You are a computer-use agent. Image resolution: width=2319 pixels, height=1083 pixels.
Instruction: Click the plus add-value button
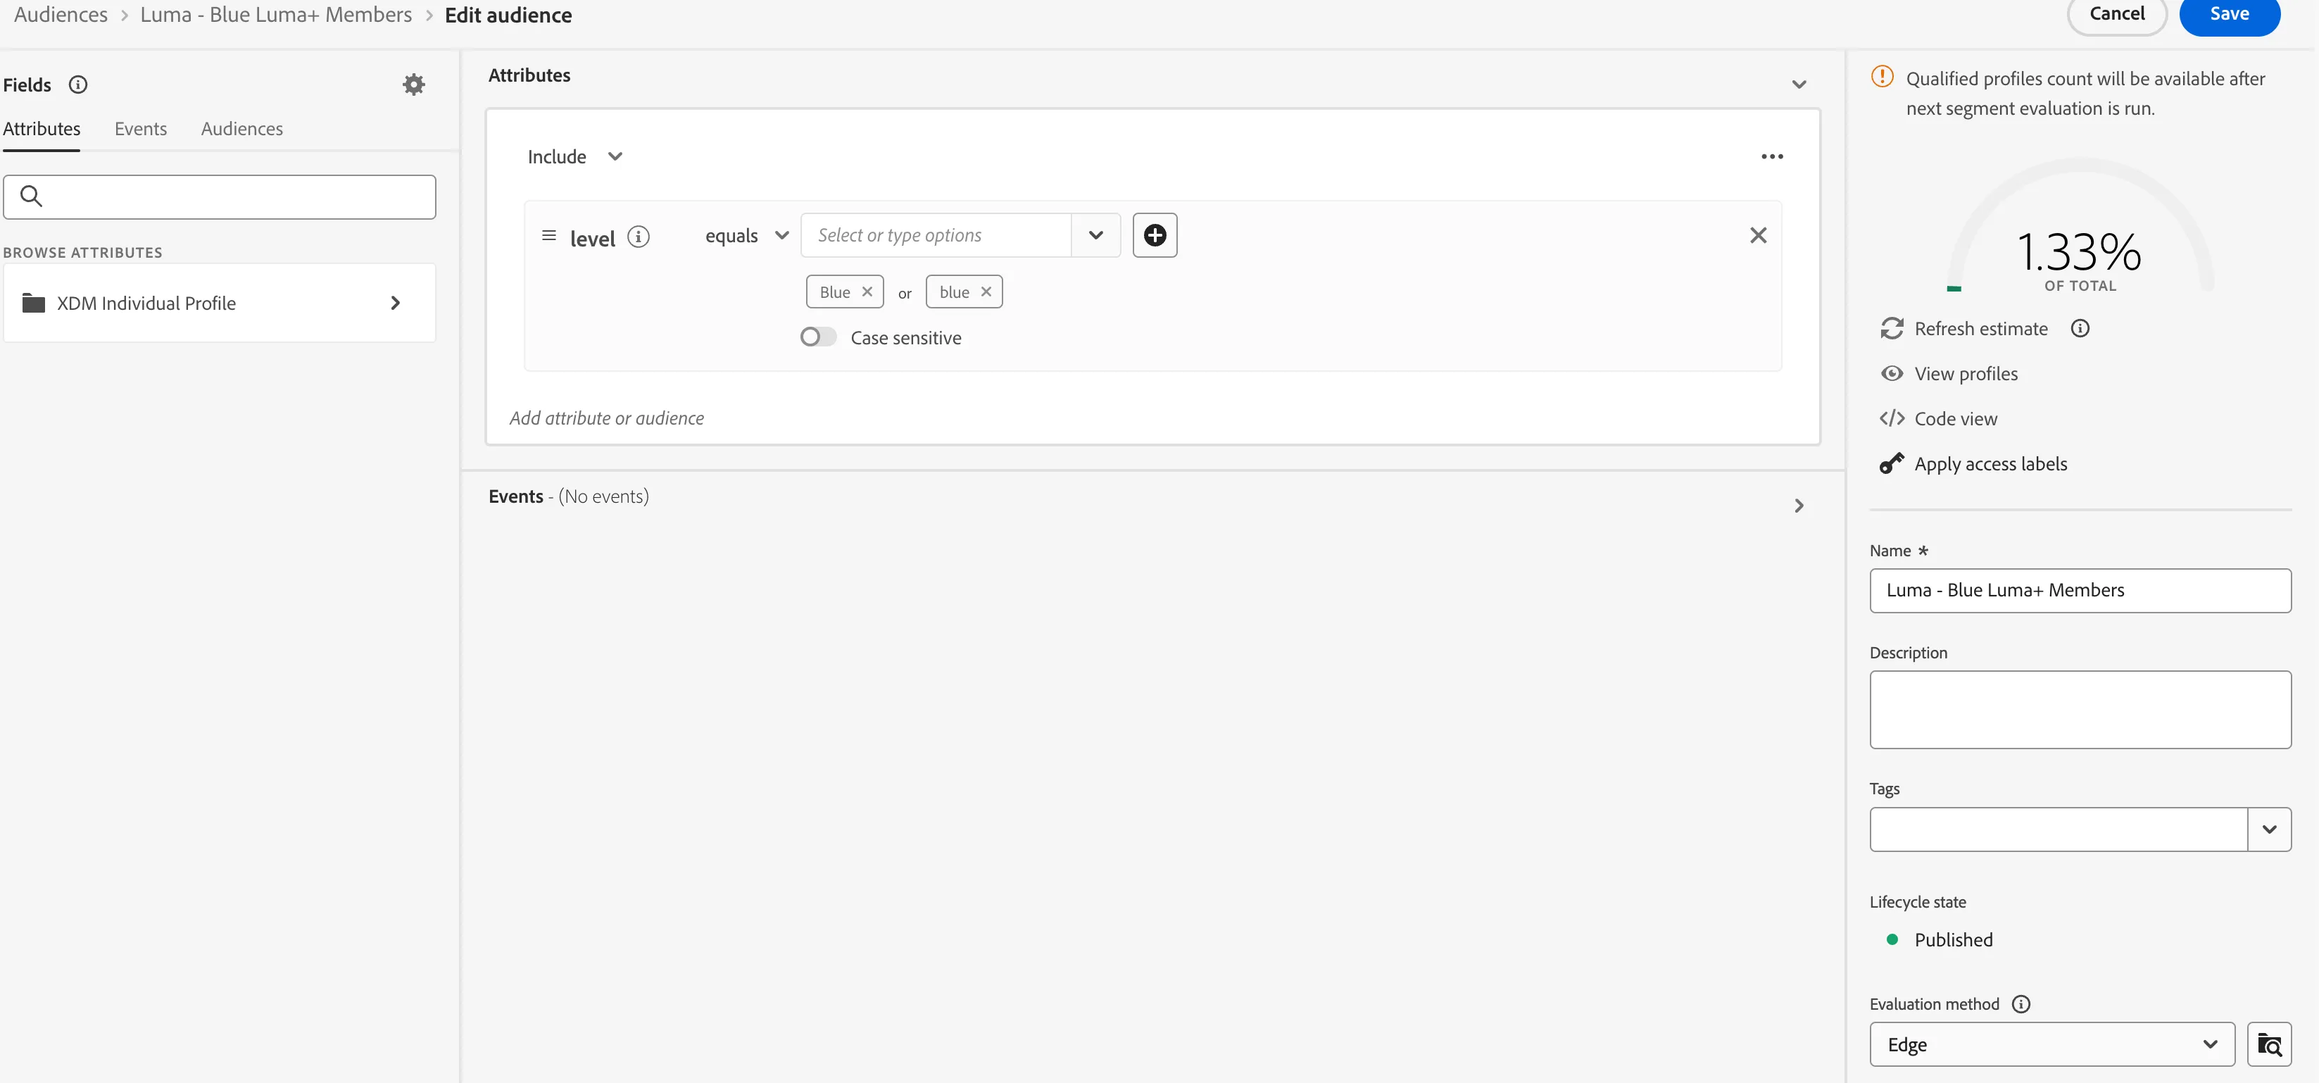pos(1155,235)
